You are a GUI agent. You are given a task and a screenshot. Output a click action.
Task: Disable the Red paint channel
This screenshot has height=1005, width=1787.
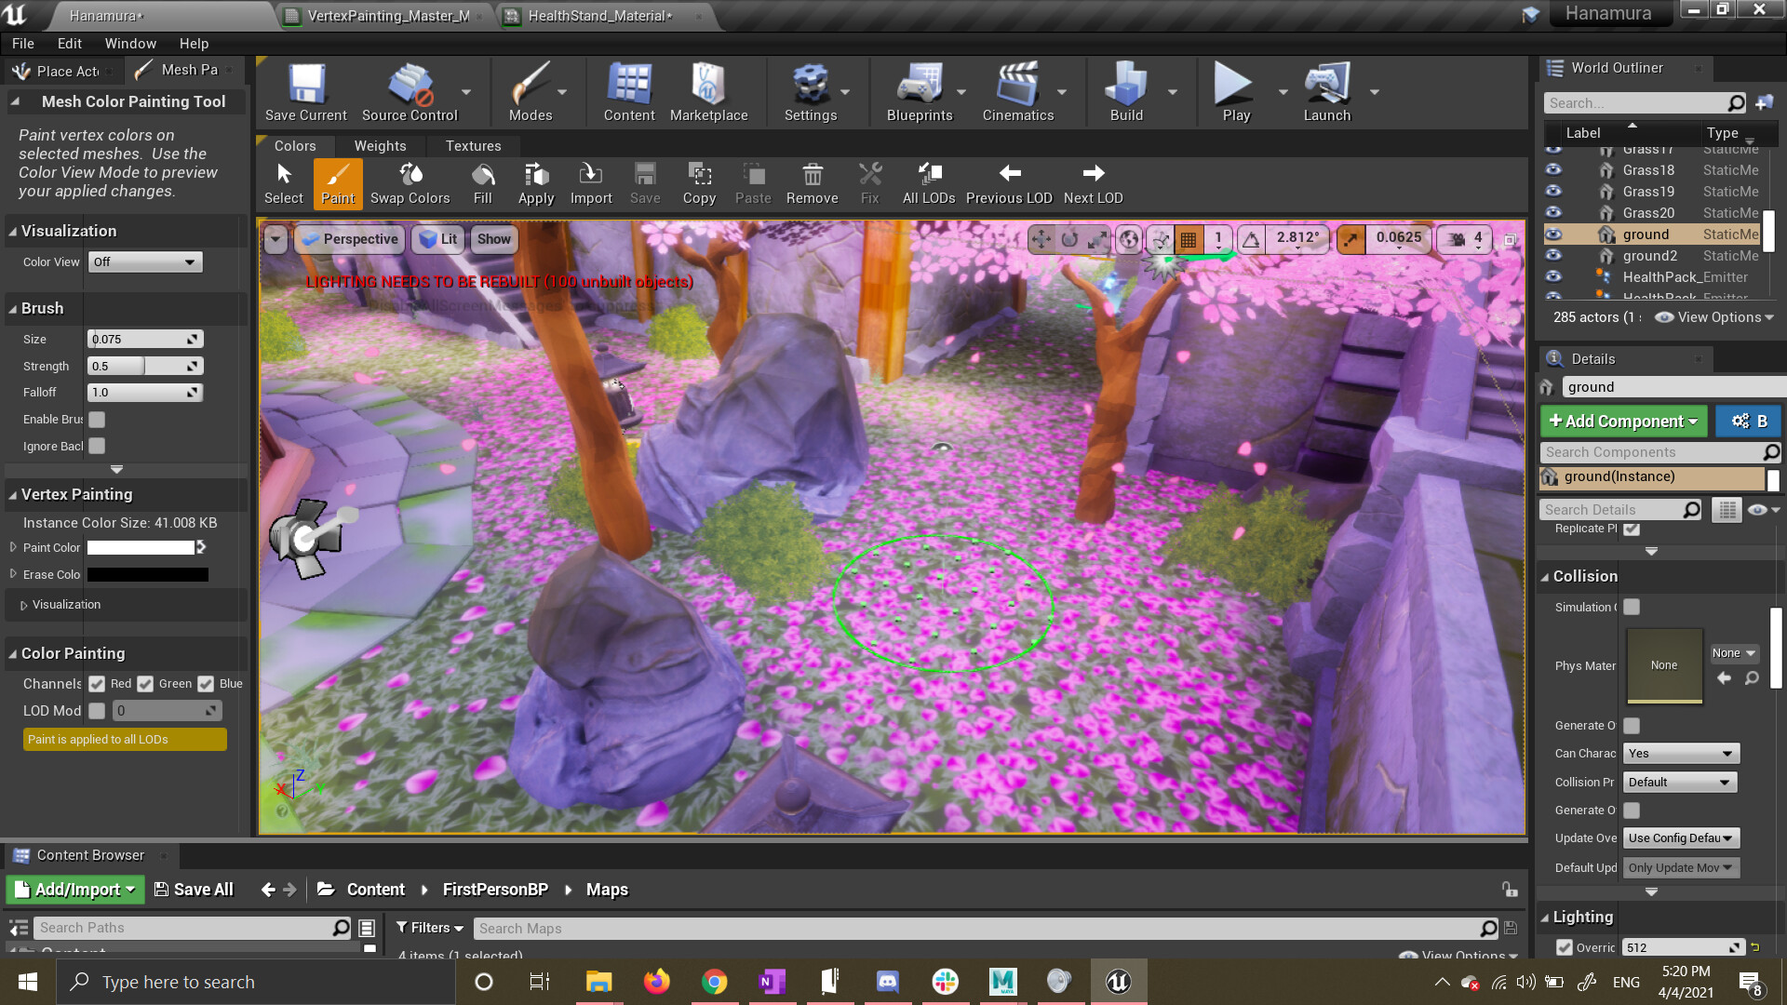pos(98,683)
